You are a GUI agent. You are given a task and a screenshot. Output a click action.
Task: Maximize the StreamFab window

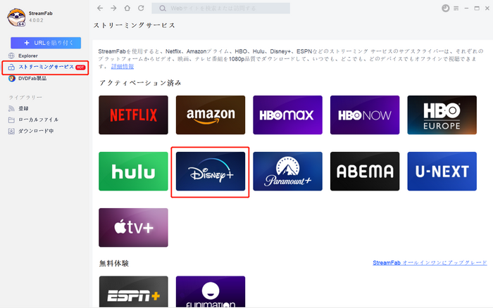point(477,8)
